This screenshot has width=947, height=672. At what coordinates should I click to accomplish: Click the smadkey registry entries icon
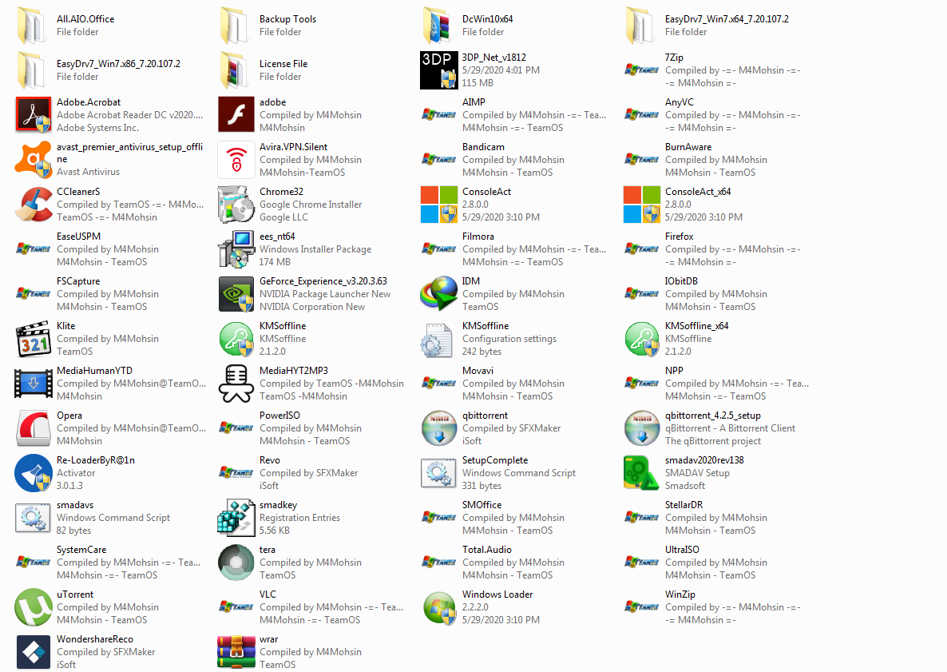(236, 517)
